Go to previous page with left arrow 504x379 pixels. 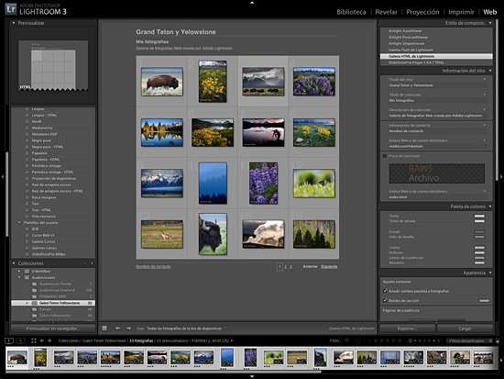tap(118, 329)
